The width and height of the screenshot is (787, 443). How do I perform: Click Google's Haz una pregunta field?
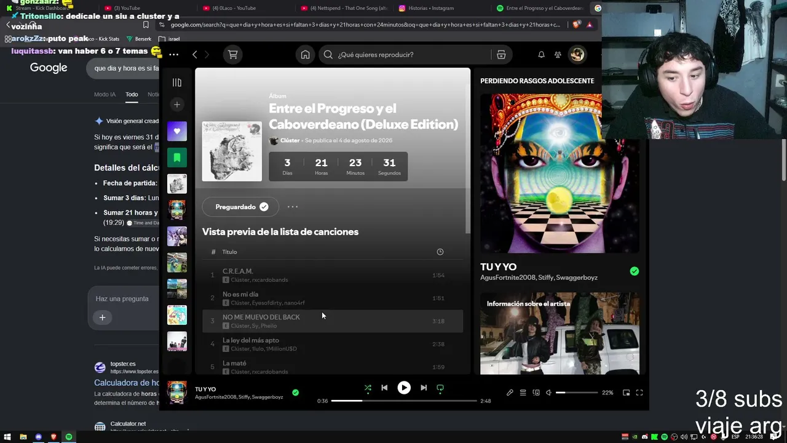coord(122,298)
